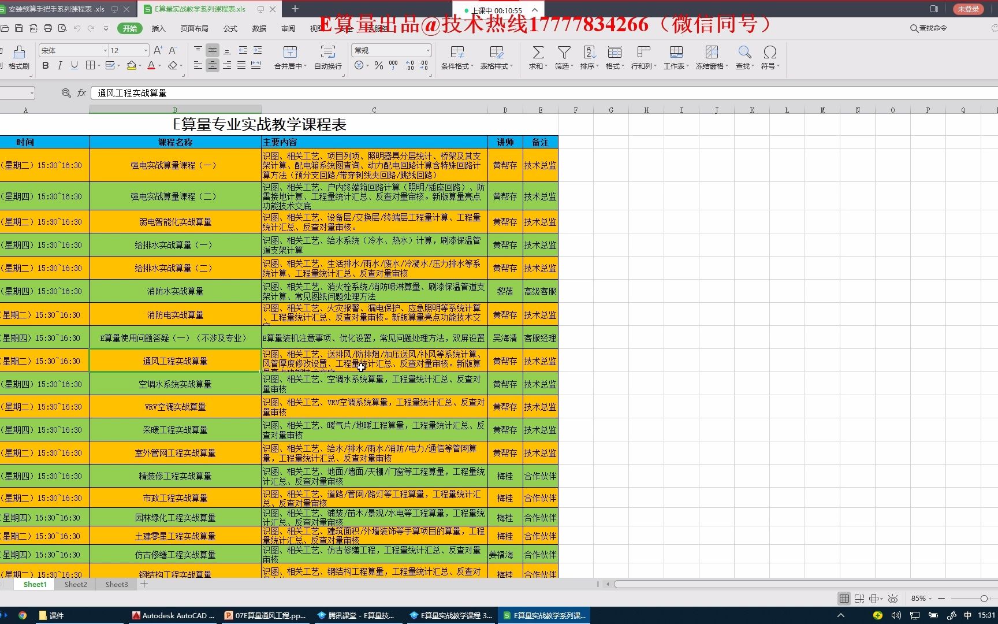Open the 插入 (Insert) ribbon tab

[x=158, y=28]
